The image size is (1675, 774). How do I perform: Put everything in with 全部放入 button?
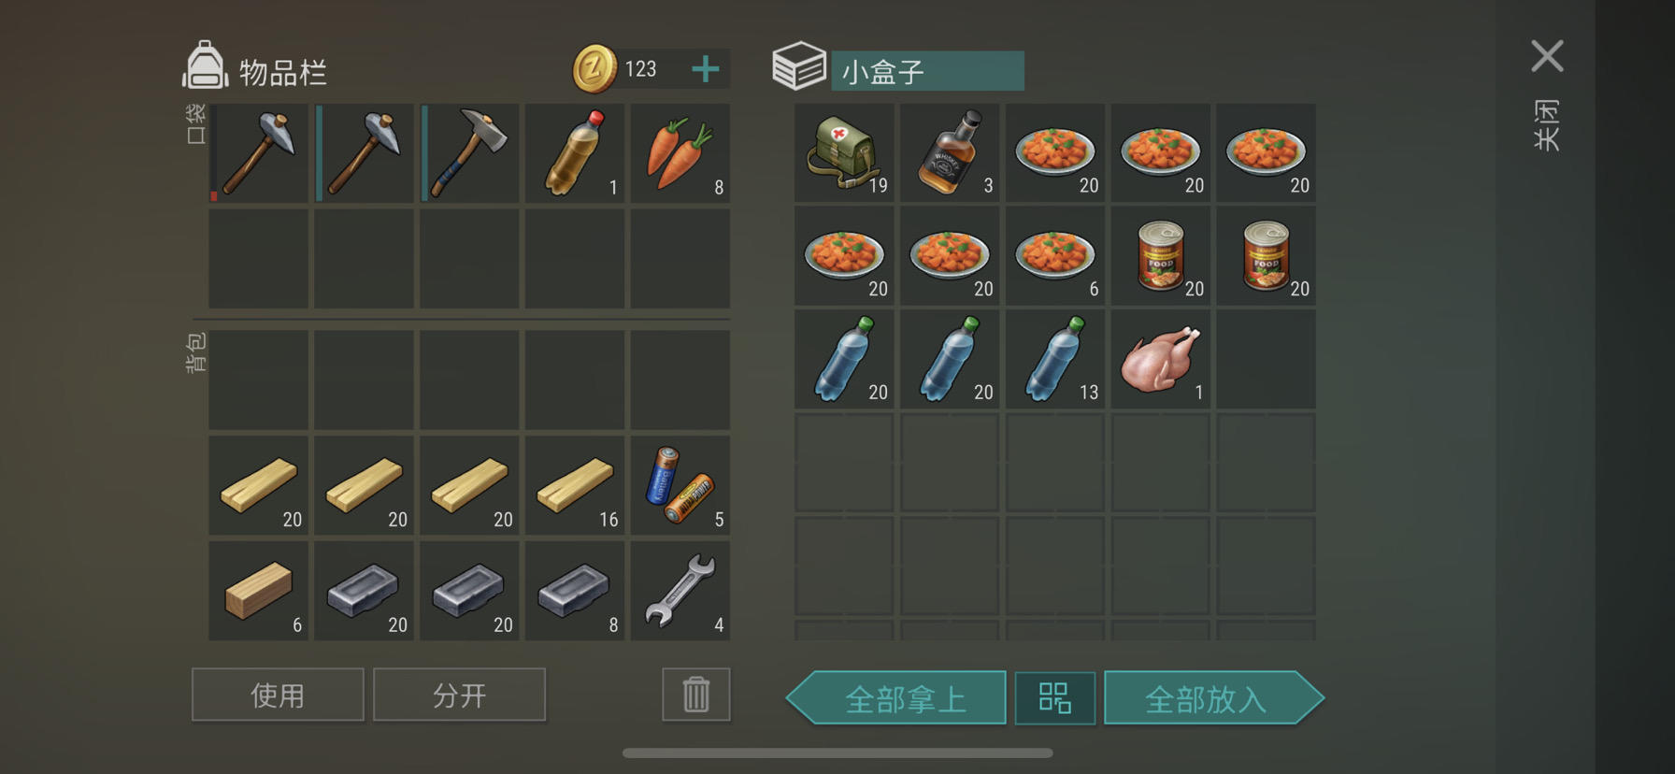click(1213, 697)
